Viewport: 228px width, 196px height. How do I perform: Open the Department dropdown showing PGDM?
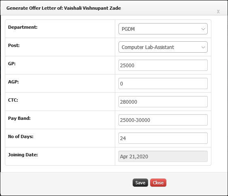coord(163,29)
